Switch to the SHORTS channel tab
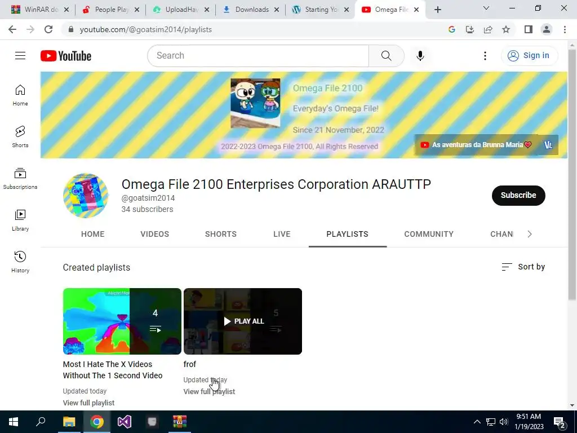Viewport: 577px width, 433px height. pyautogui.click(x=221, y=234)
